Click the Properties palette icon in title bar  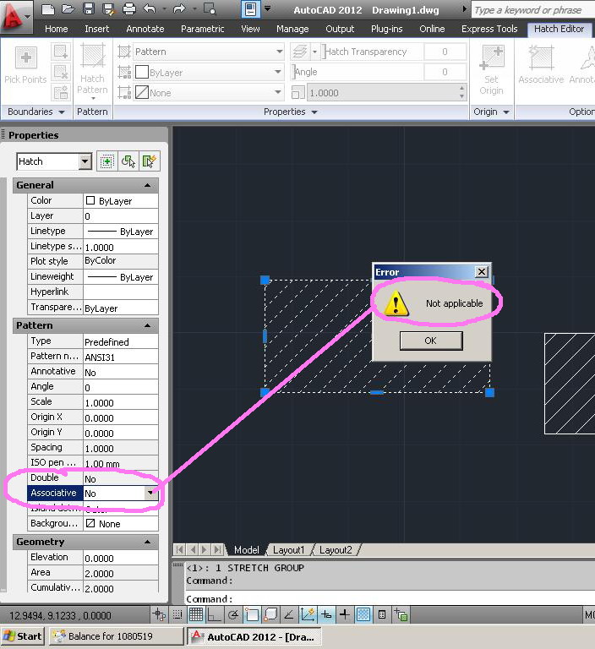pyautogui.click(x=250, y=9)
